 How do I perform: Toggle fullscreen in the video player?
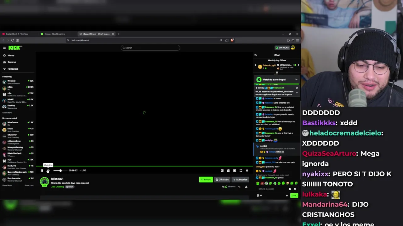pyautogui.click(x=241, y=170)
